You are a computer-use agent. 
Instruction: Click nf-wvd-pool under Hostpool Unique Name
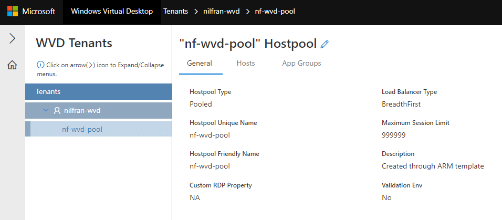210,135
